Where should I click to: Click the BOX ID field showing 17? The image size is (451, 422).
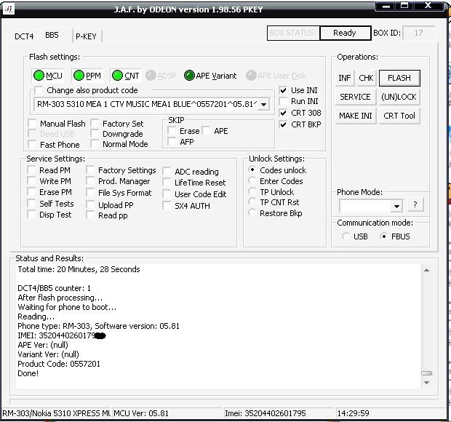coord(419,33)
